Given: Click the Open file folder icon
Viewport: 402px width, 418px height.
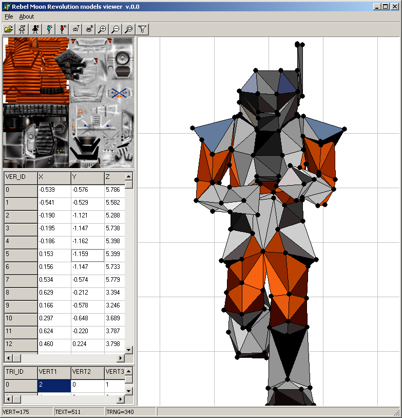Looking at the screenshot, I should click(9, 29).
